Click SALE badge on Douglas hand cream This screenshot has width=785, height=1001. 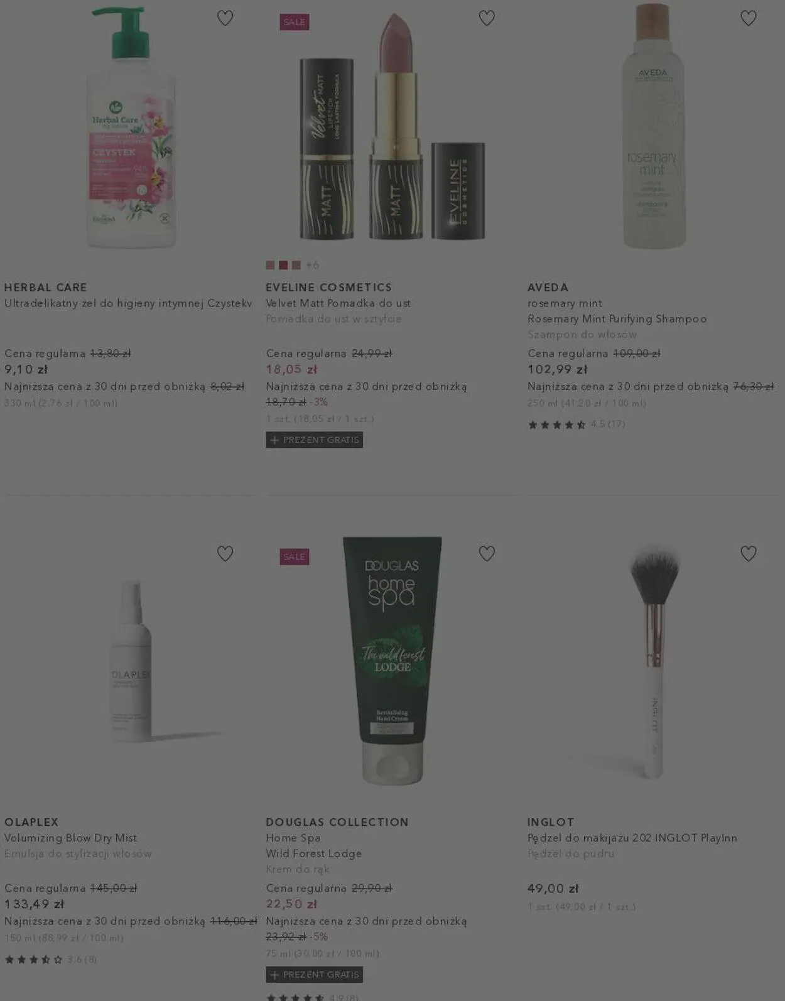click(x=295, y=556)
